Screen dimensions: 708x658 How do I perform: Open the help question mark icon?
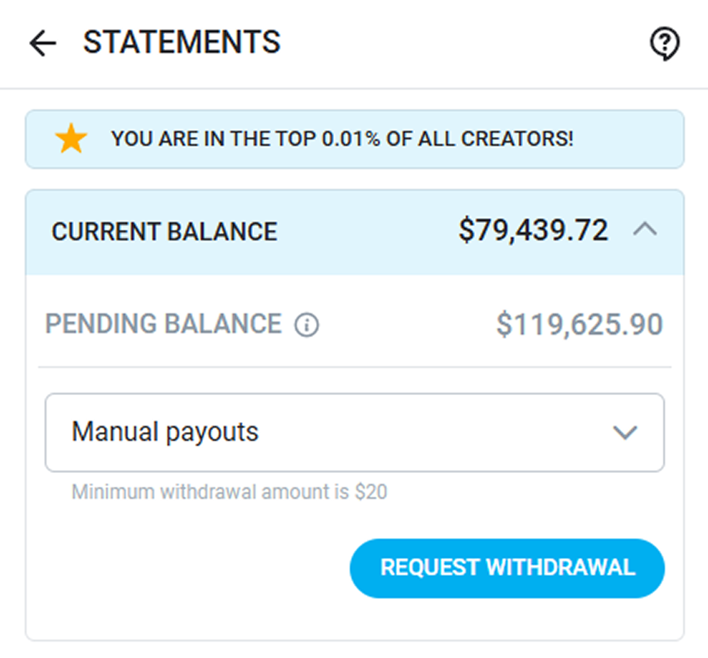pyautogui.click(x=664, y=44)
